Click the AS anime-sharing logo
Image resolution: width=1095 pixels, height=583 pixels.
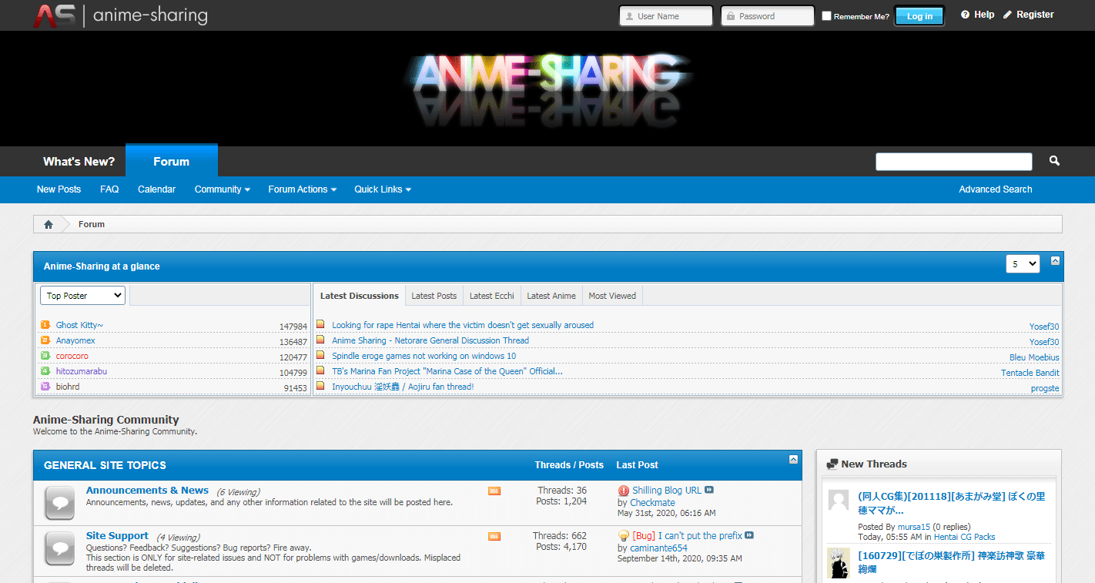[120, 15]
